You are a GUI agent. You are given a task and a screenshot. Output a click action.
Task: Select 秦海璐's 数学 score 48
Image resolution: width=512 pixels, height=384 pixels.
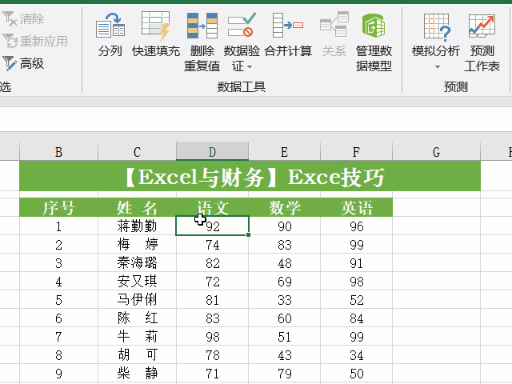(285, 262)
